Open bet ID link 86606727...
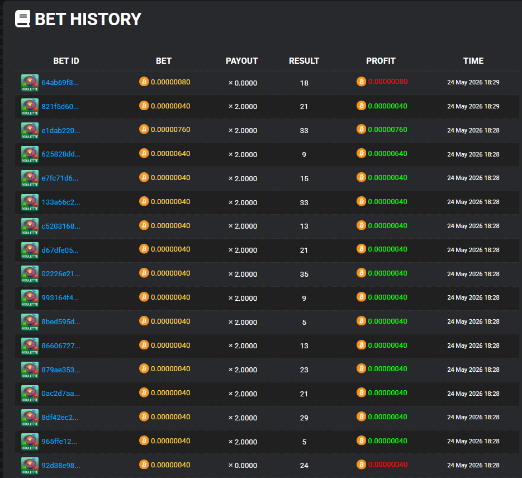Image resolution: width=522 pixels, height=478 pixels. click(61, 346)
